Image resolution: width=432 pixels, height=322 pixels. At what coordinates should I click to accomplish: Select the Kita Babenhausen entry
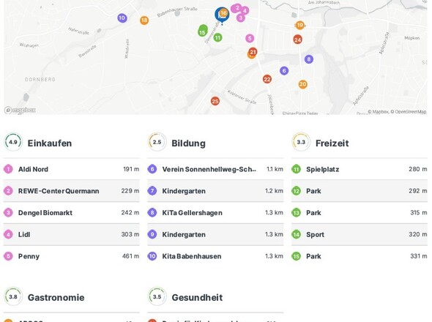[215, 256]
